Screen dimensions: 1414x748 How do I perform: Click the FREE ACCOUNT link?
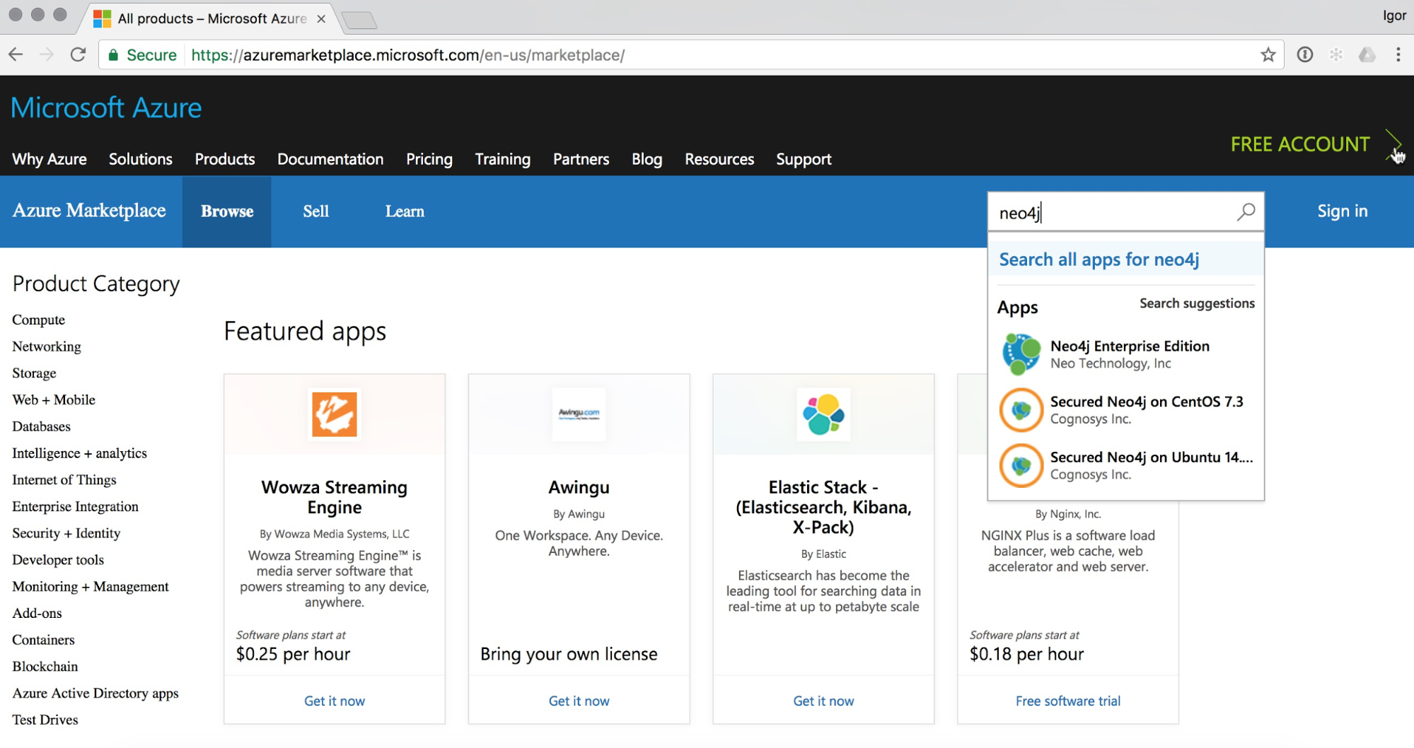coord(1300,144)
